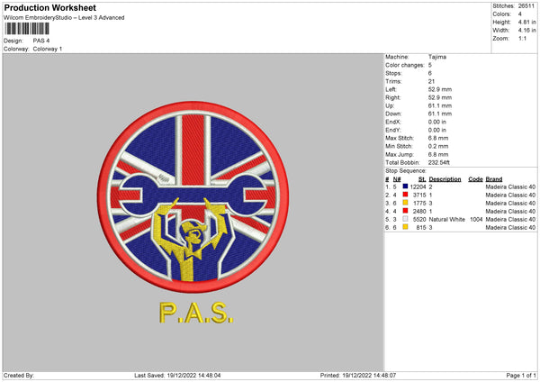Click the 'N#' column header
Screen dimensions: 540x382
[397, 179]
